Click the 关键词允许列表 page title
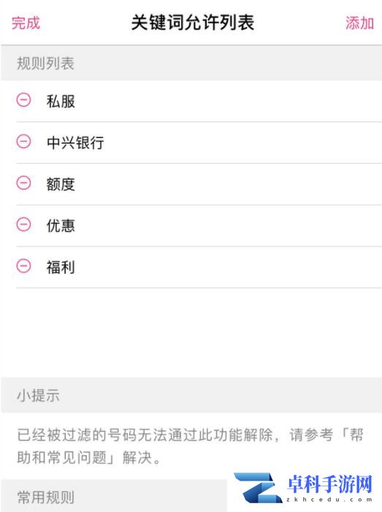This screenshot has height=512, width=382. (192, 23)
